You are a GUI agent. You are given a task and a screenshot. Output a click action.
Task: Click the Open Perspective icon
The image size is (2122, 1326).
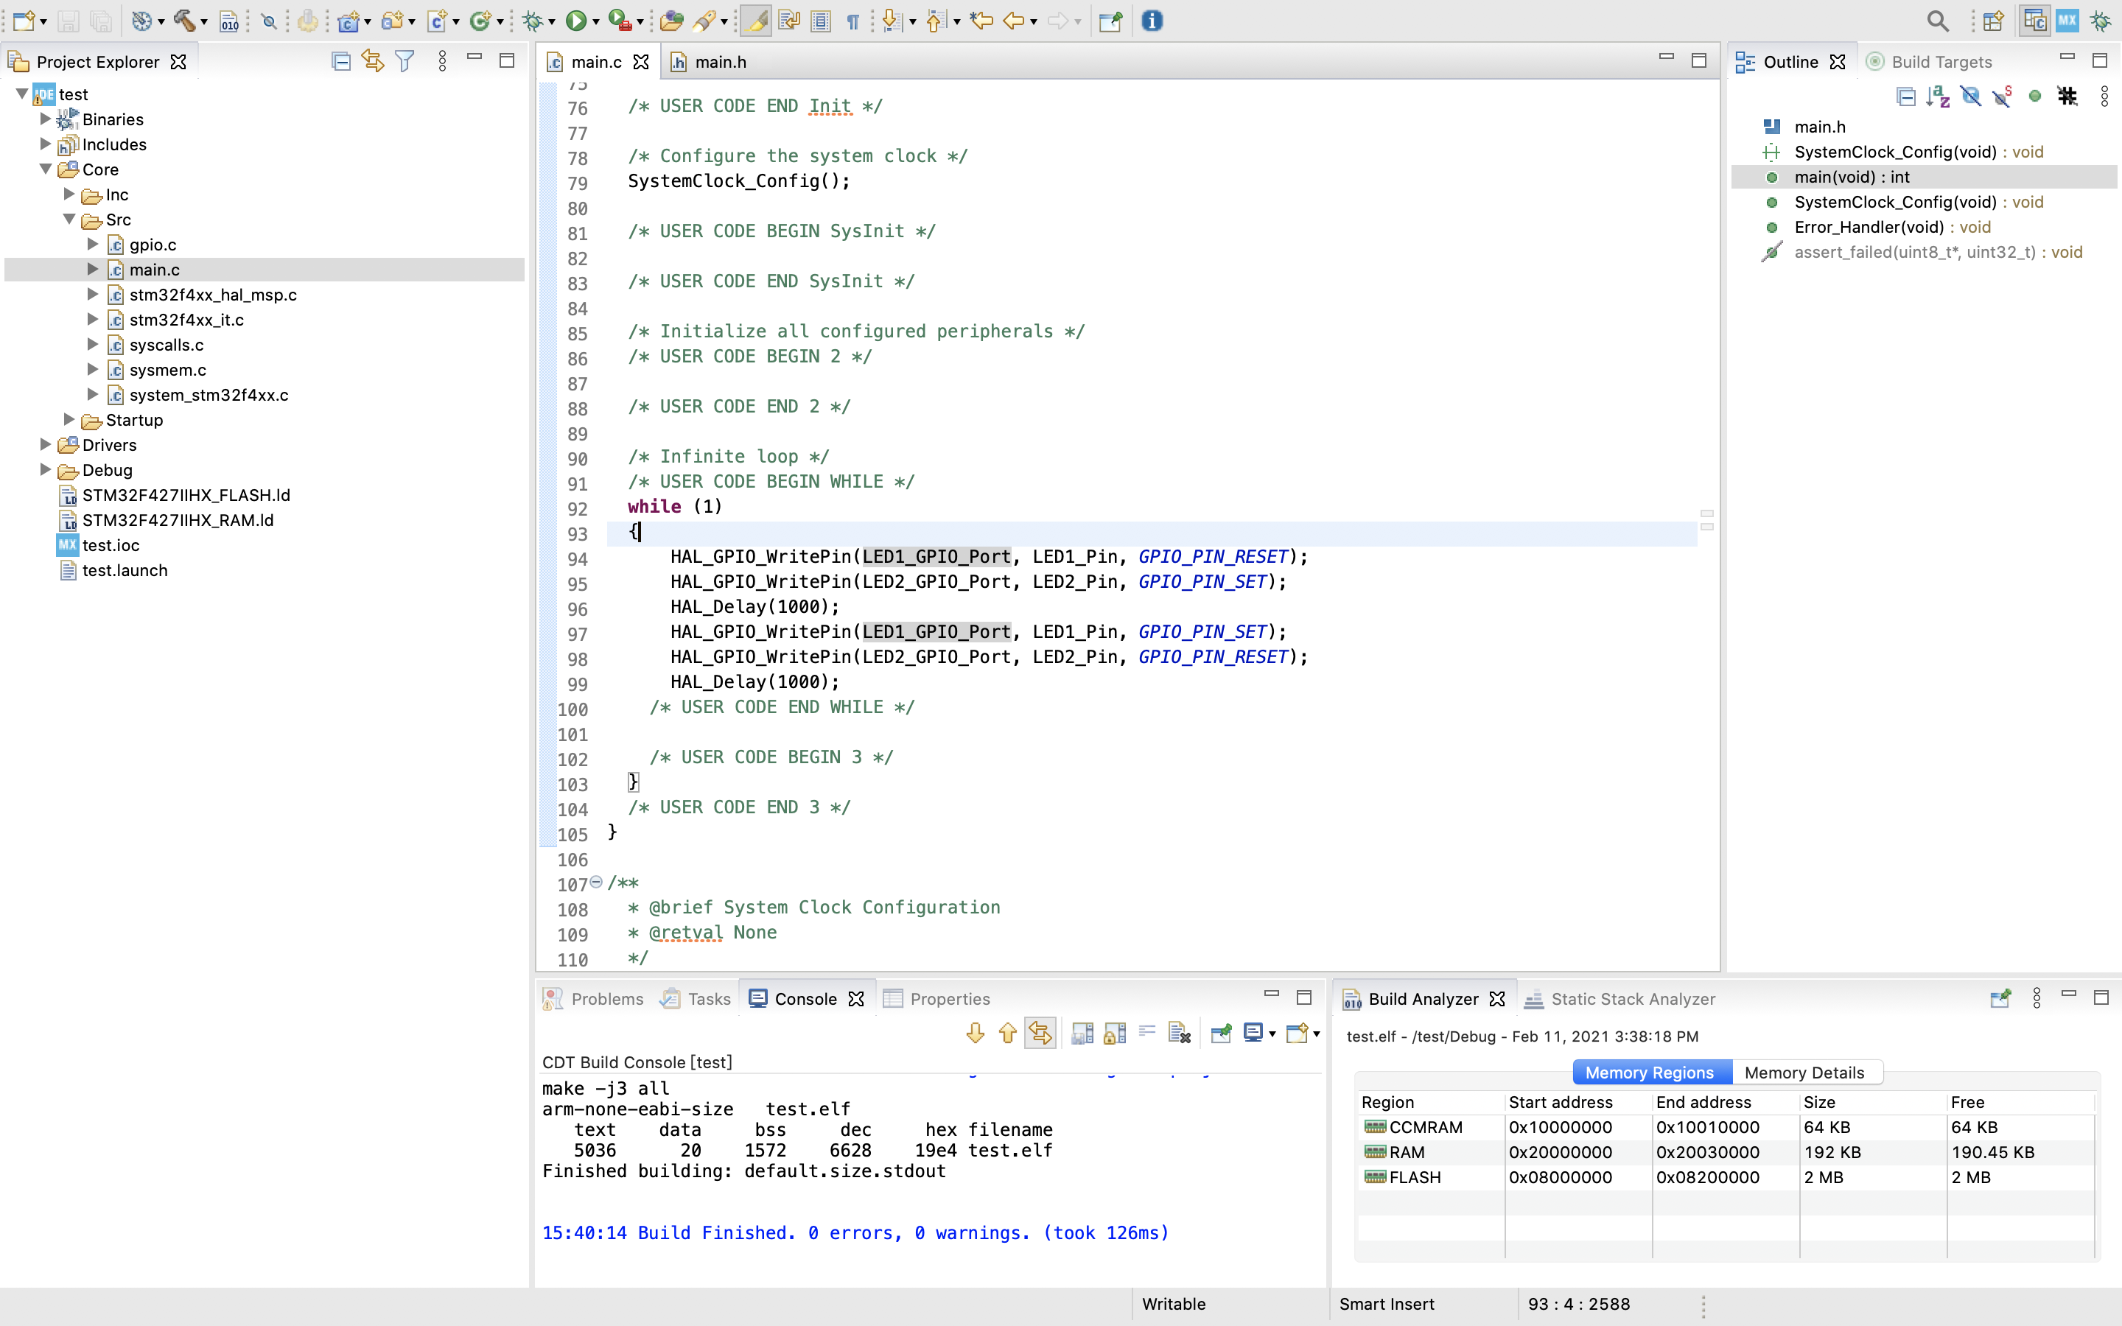tap(1993, 20)
